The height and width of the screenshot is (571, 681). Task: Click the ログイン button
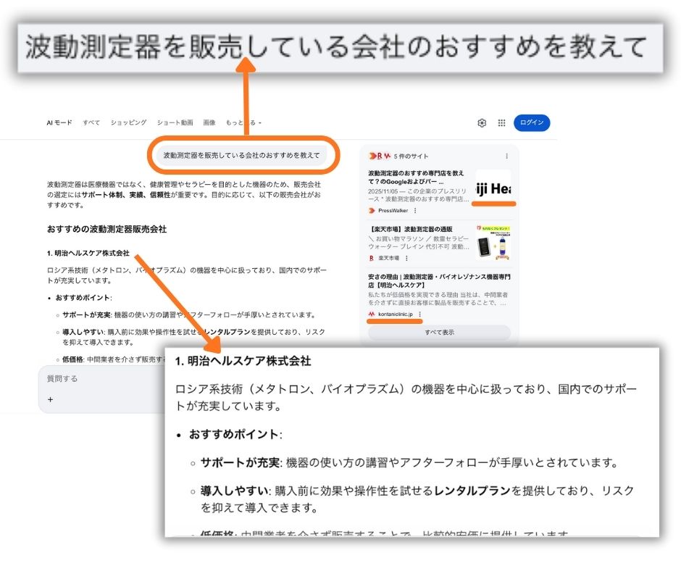531,123
